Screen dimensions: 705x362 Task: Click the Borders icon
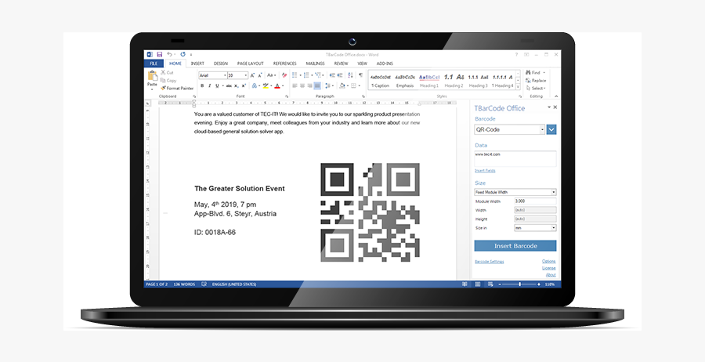pos(353,85)
